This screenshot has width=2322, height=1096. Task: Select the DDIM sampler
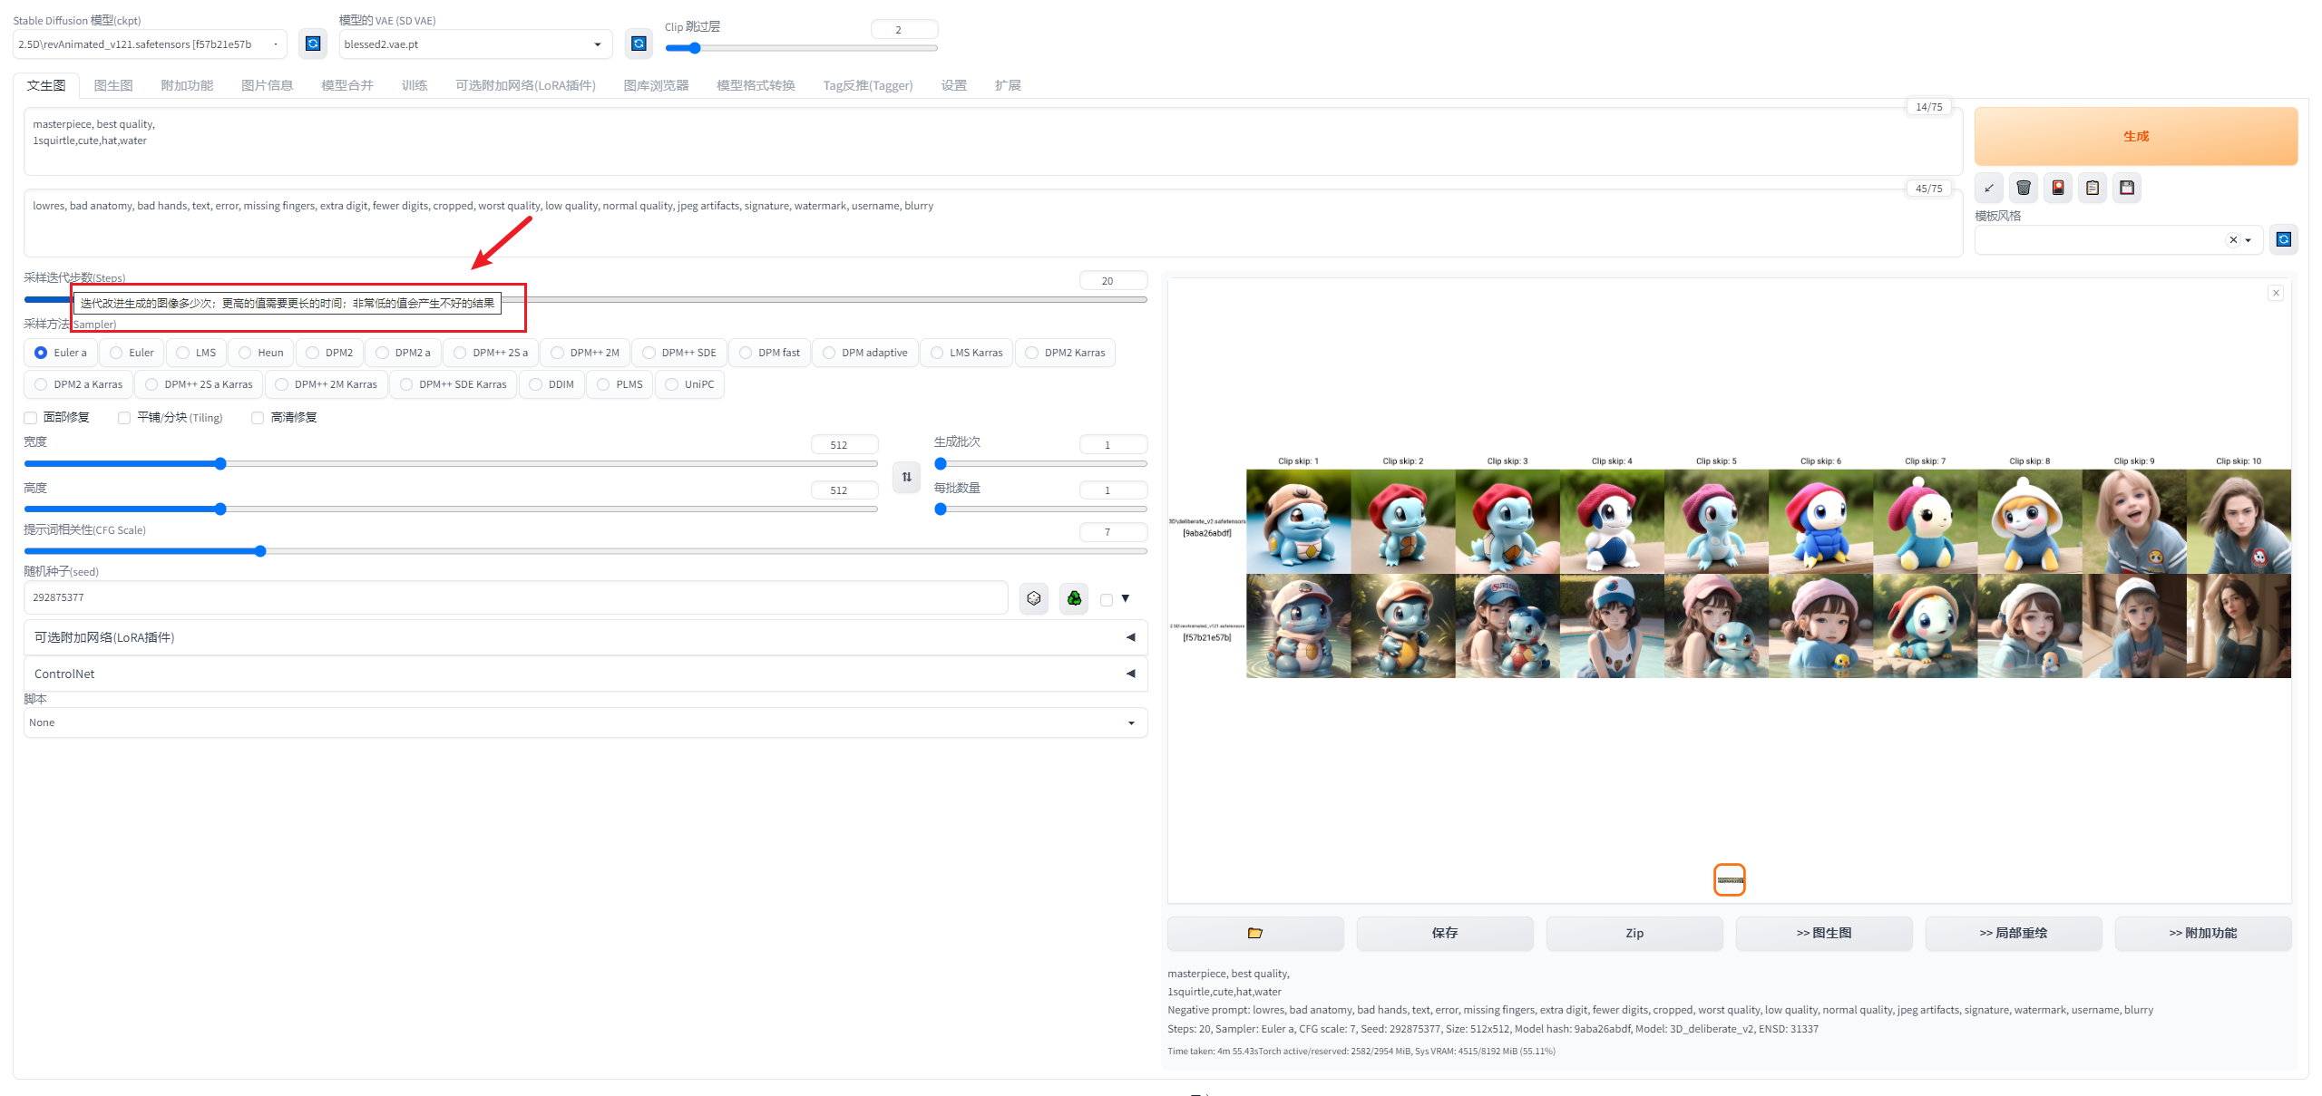pos(551,384)
